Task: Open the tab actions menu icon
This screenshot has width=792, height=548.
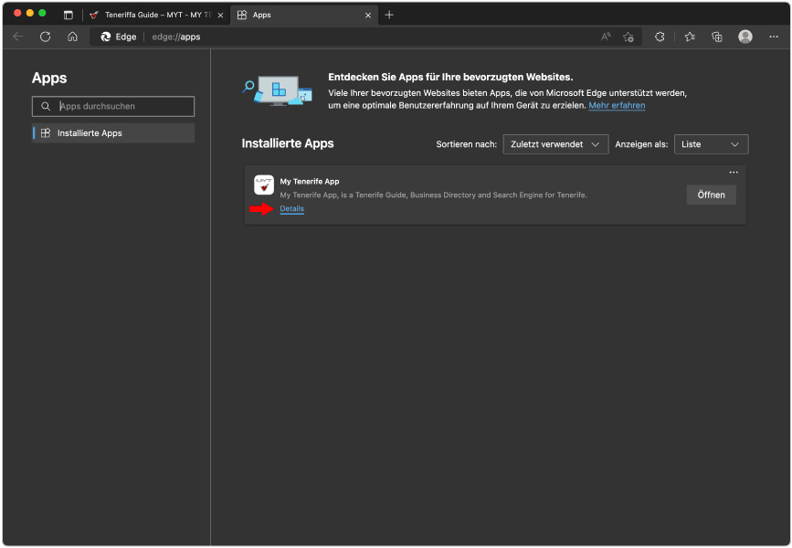Action: click(69, 15)
